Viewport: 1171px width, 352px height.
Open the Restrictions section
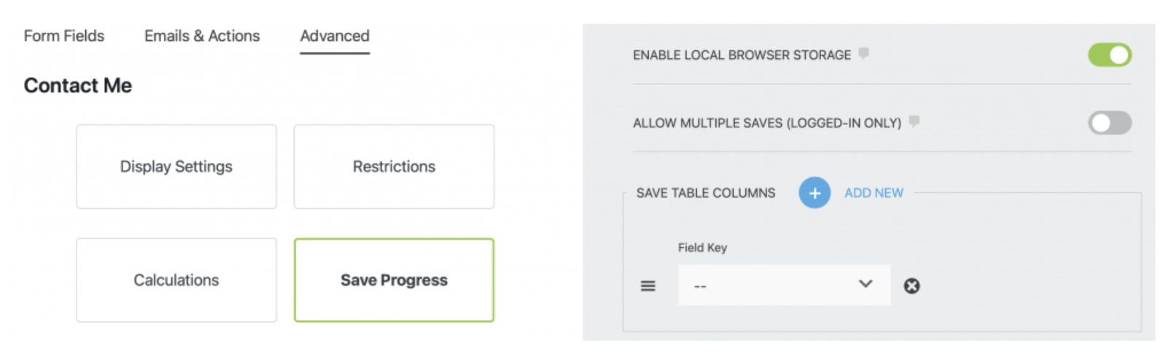[394, 167]
